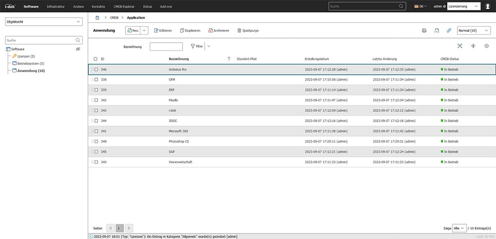Click the sidebar search magnifier icon
Image resolution: width=496 pixels, height=239 pixels.
pos(78,40)
